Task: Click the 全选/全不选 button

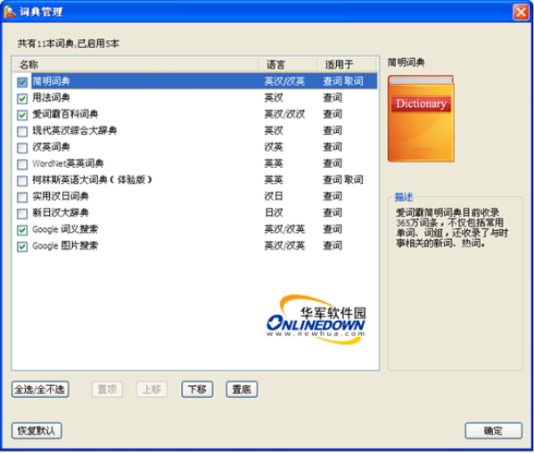Action: coord(40,390)
